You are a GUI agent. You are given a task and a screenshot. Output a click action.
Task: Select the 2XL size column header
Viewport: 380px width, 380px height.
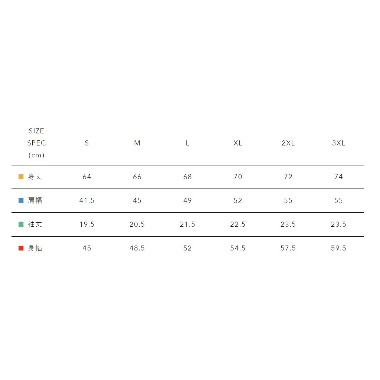pos(288,143)
